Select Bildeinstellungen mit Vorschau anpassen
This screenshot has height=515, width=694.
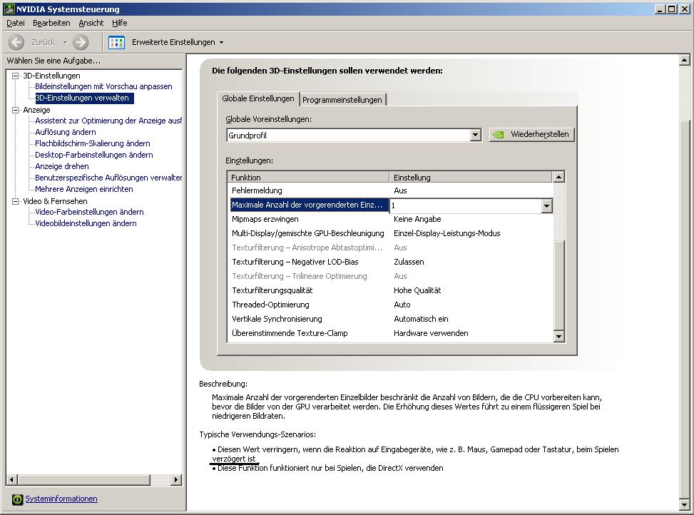tap(103, 86)
